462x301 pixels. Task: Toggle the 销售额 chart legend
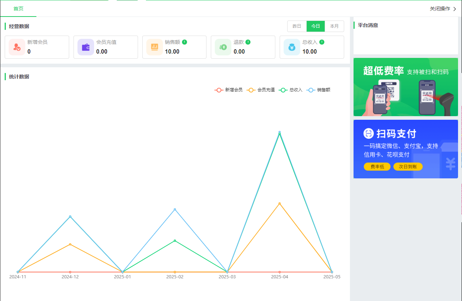[x=319, y=90]
